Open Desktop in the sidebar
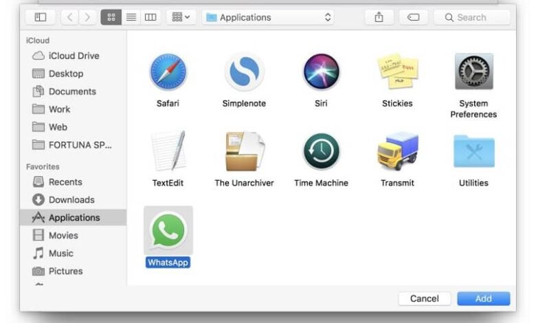Image resolution: width=536 pixels, height=323 pixels. (74, 74)
